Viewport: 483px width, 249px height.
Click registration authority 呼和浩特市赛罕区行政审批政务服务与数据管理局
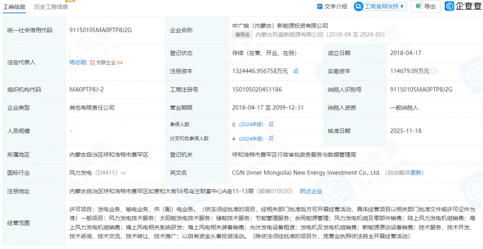tap(294, 155)
